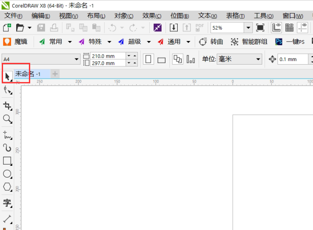Select the Rectangle tool
The height and width of the screenshot is (230, 313).
pyautogui.click(x=7, y=161)
